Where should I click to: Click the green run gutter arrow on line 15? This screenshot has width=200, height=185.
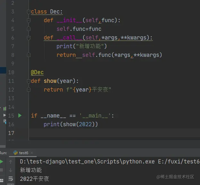[20, 116]
